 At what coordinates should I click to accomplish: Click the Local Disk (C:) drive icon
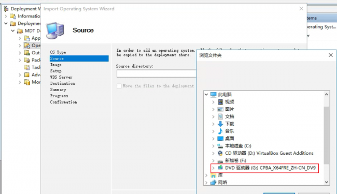point(220,146)
